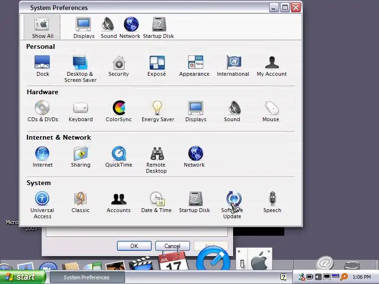Click OK in the background dialog

[134, 246]
